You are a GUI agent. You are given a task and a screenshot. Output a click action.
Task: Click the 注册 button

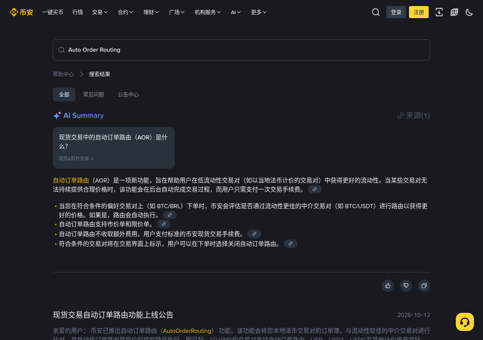419,12
